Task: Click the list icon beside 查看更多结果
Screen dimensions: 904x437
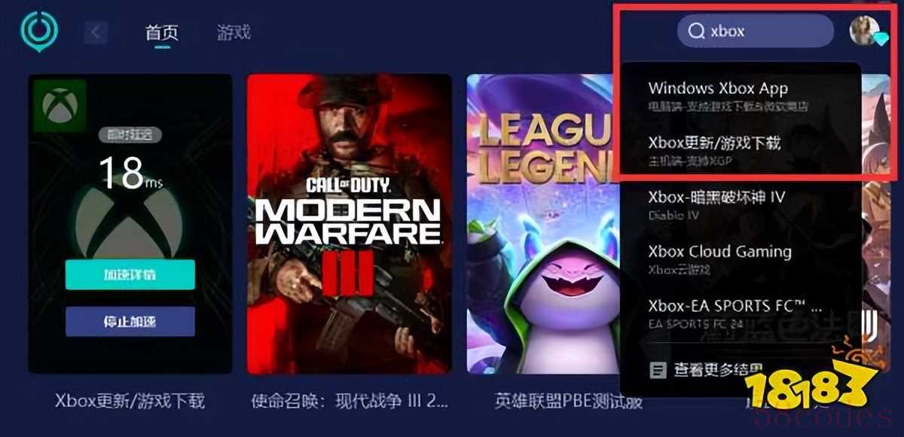Action: pyautogui.click(x=658, y=370)
